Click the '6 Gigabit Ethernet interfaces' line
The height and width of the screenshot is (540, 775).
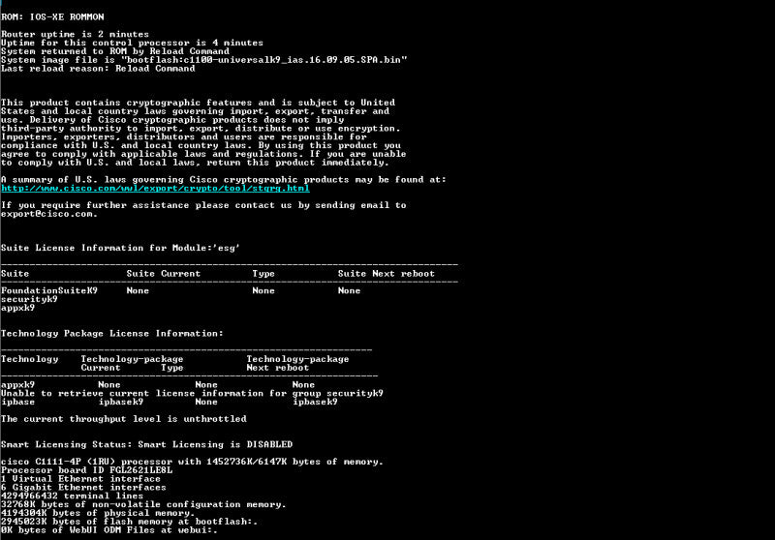[x=83, y=487]
